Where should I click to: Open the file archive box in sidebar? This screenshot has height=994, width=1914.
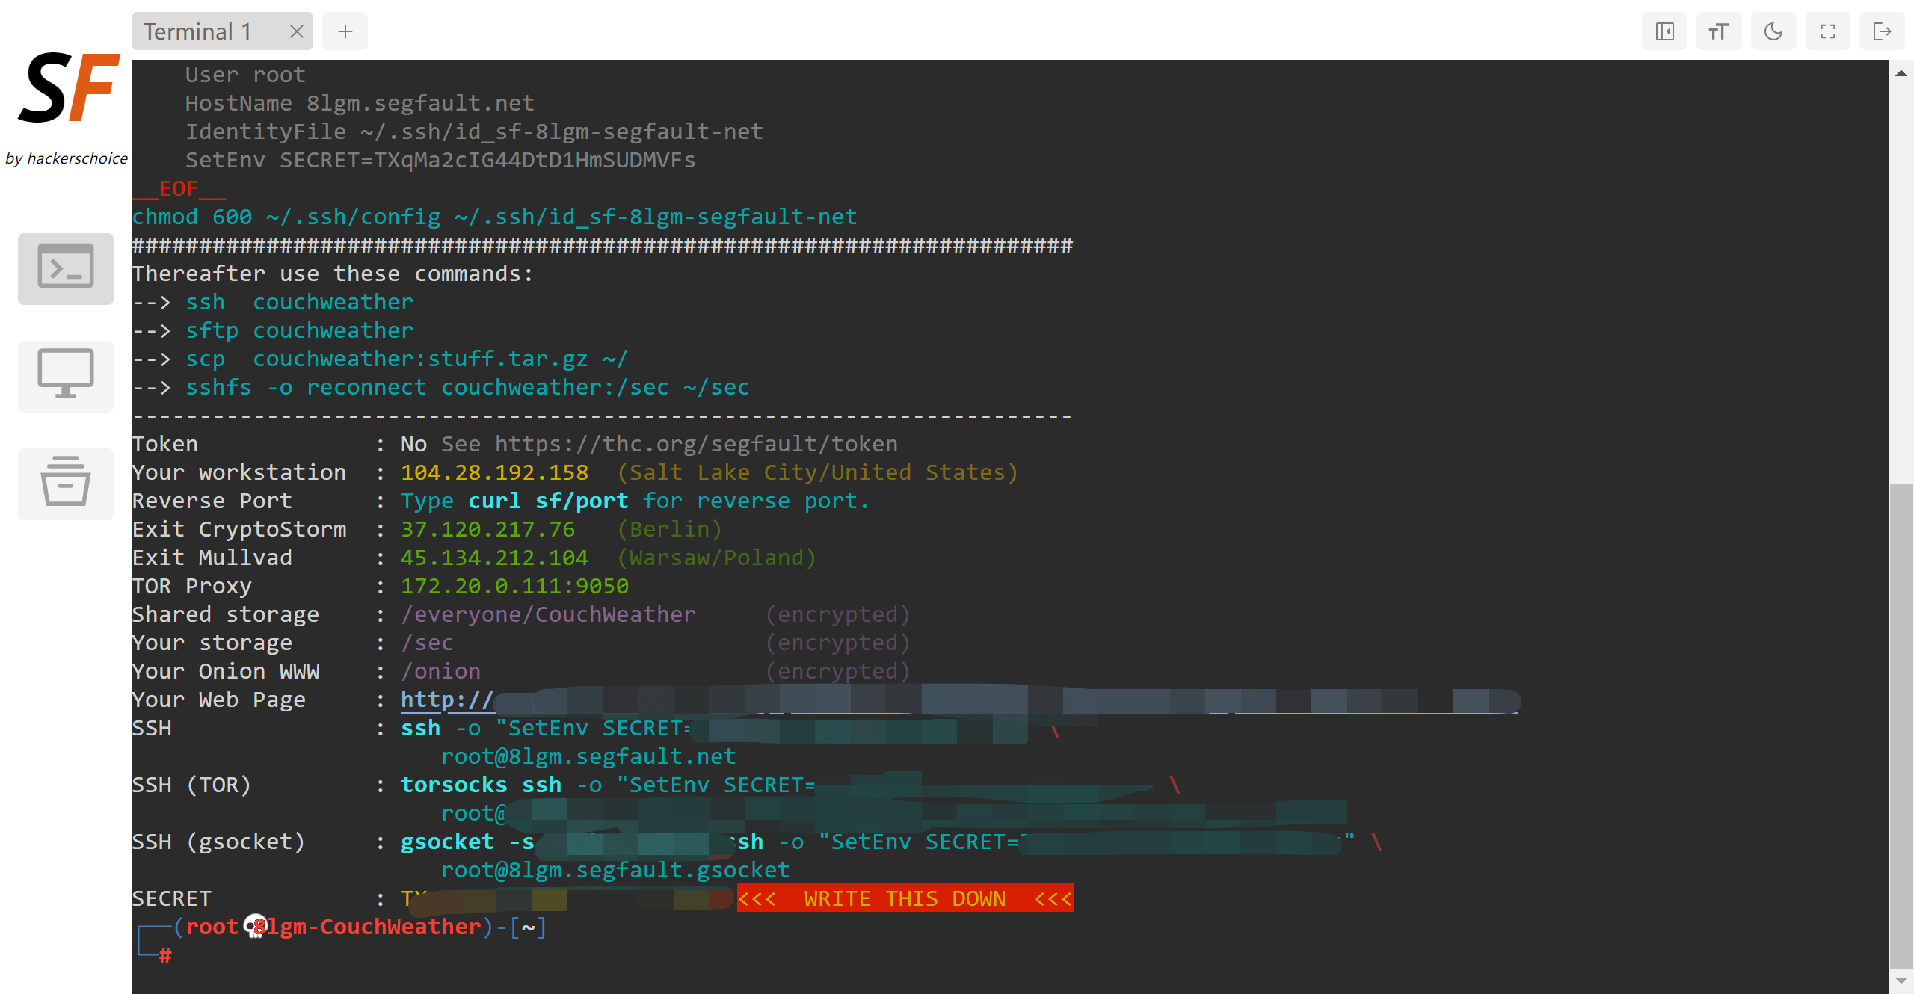click(x=66, y=484)
